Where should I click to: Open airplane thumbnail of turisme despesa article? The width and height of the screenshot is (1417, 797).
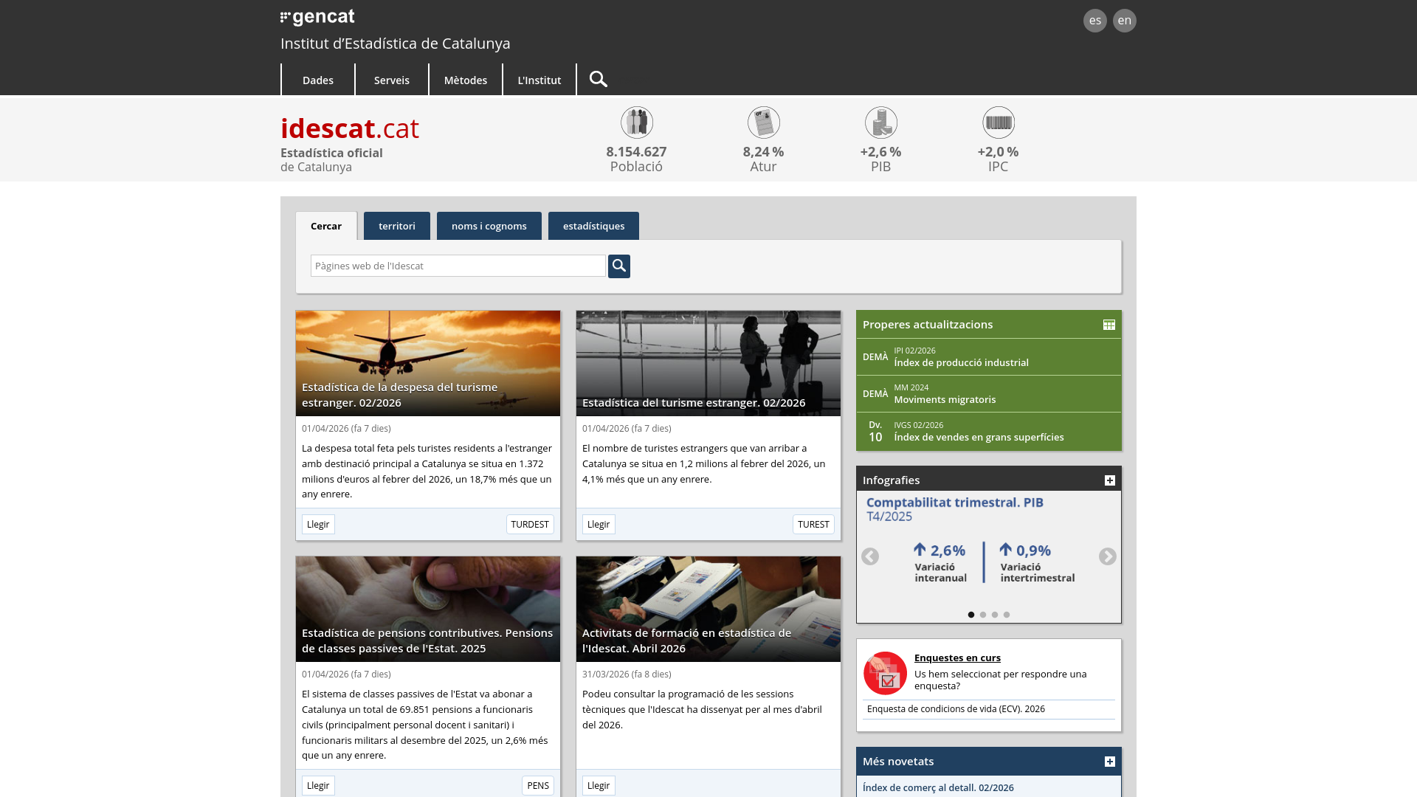(x=428, y=363)
